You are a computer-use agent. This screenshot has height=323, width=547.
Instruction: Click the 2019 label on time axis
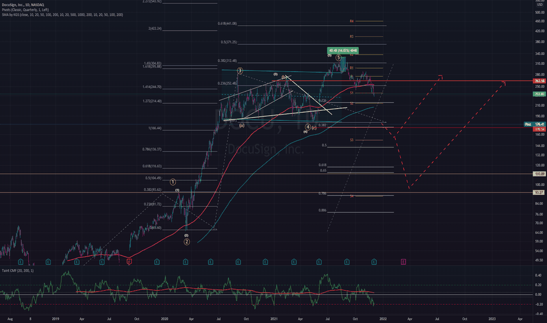[55, 319]
